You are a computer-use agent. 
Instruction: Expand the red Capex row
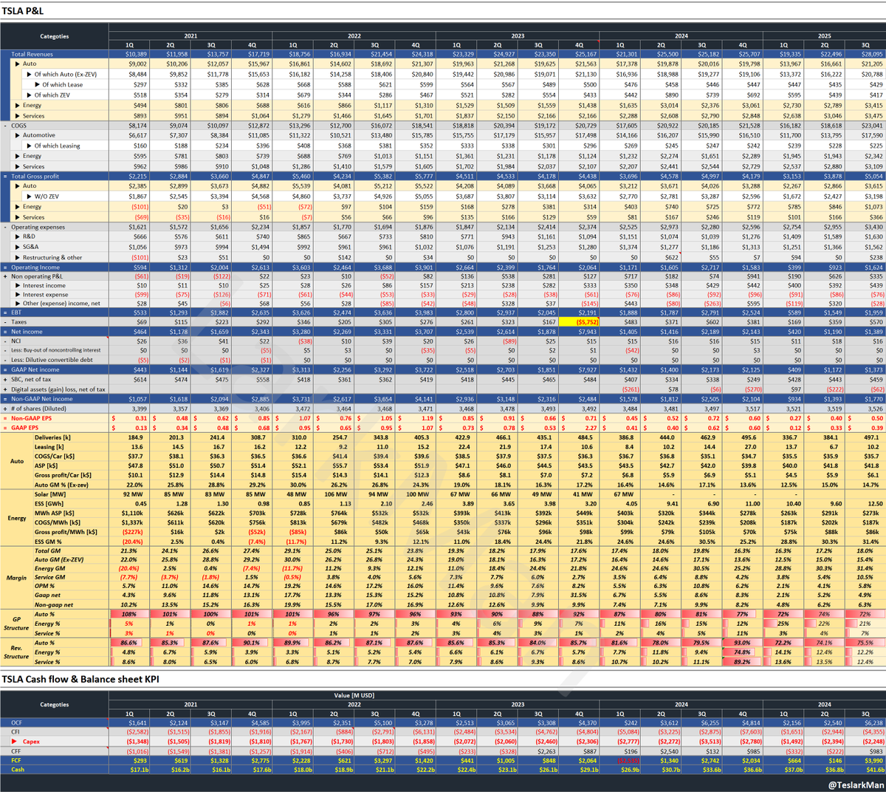click(14, 742)
